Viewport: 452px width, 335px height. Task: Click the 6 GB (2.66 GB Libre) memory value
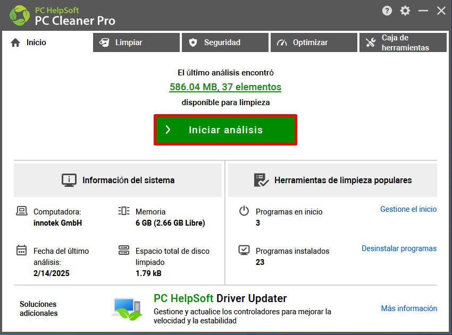(x=170, y=223)
